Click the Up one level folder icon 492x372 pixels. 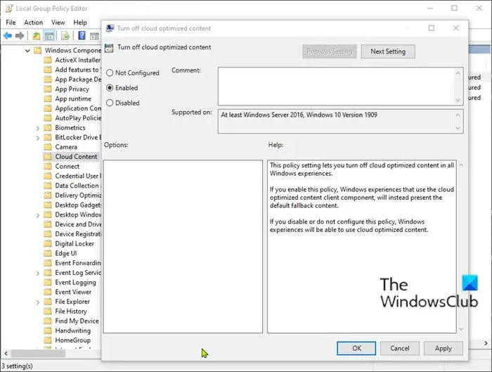(37, 36)
